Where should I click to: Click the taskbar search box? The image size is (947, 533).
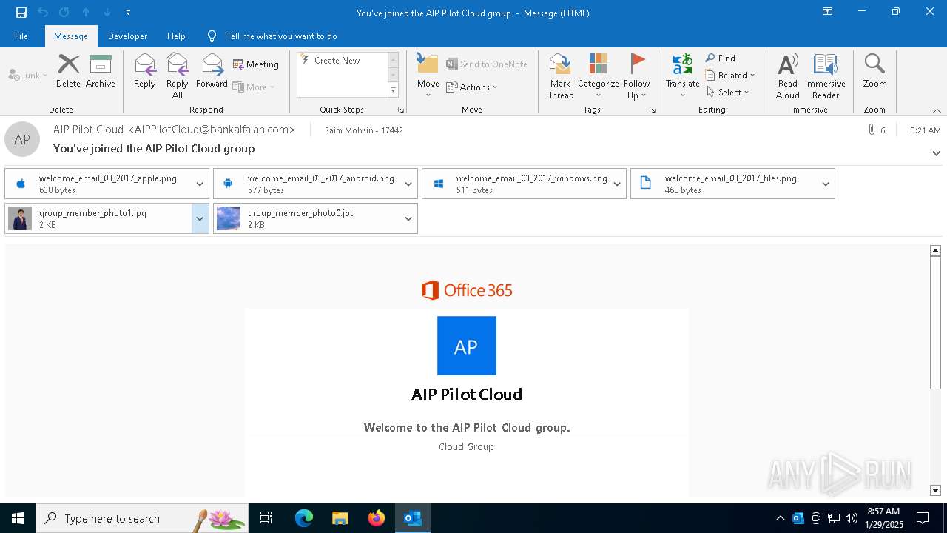[x=142, y=518]
